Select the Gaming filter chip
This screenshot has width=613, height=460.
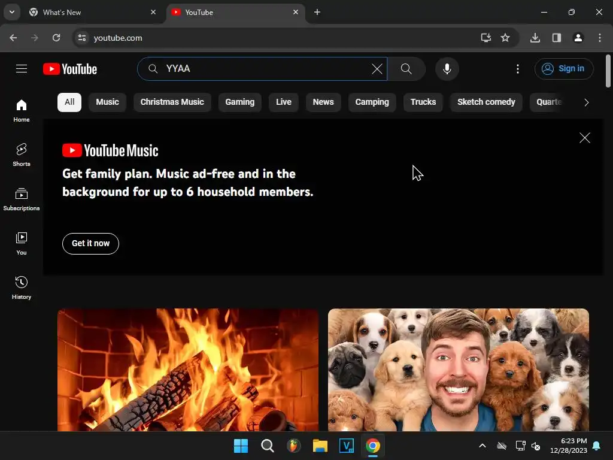[x=239, y=102]
